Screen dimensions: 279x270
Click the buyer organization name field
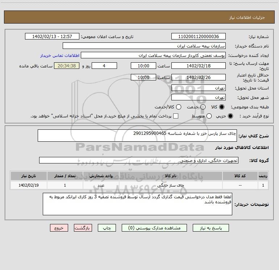[144, 46]
